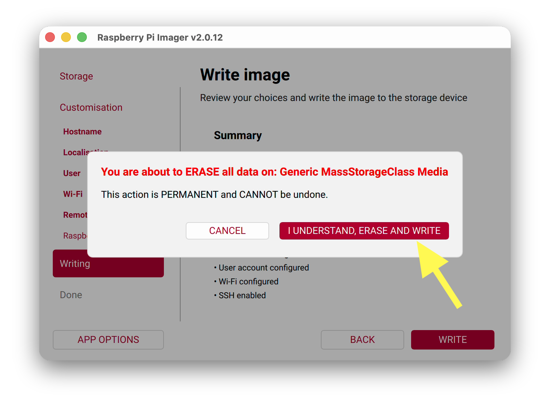
Task: Open APP OPTIONS
Action: click(x=108, y=339)
